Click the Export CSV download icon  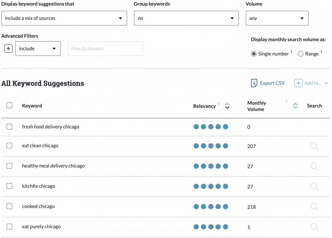click(254, 83)
